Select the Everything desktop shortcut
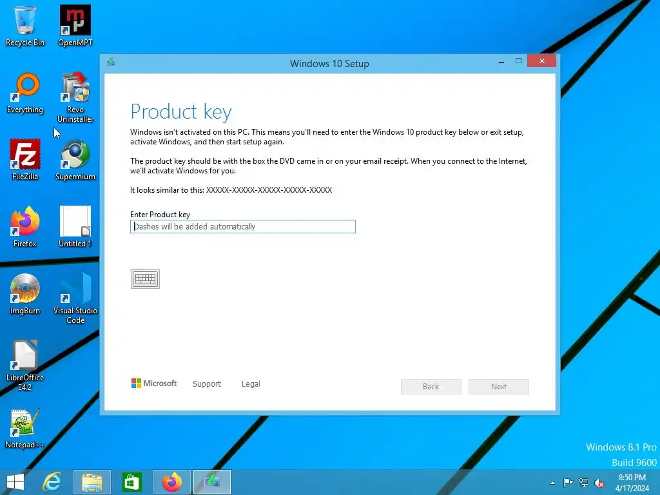This screenshot has height=495, width=660. point(25,93)
